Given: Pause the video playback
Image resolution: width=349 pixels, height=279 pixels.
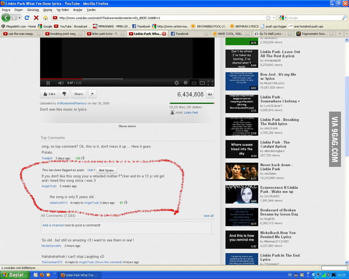Looking at the screenshot, I should click(x=48, y=83).
